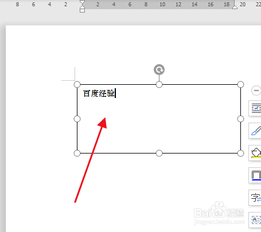Select the bottom-right resize handle of text box
Screen dimensions: 261x232
[240, 153]
